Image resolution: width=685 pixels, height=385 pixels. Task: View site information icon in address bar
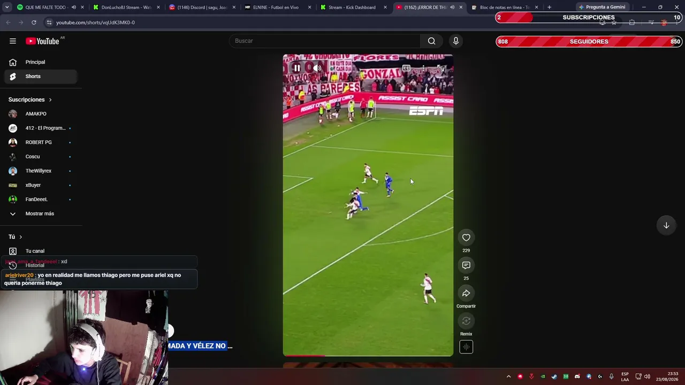tap(49, 22)
